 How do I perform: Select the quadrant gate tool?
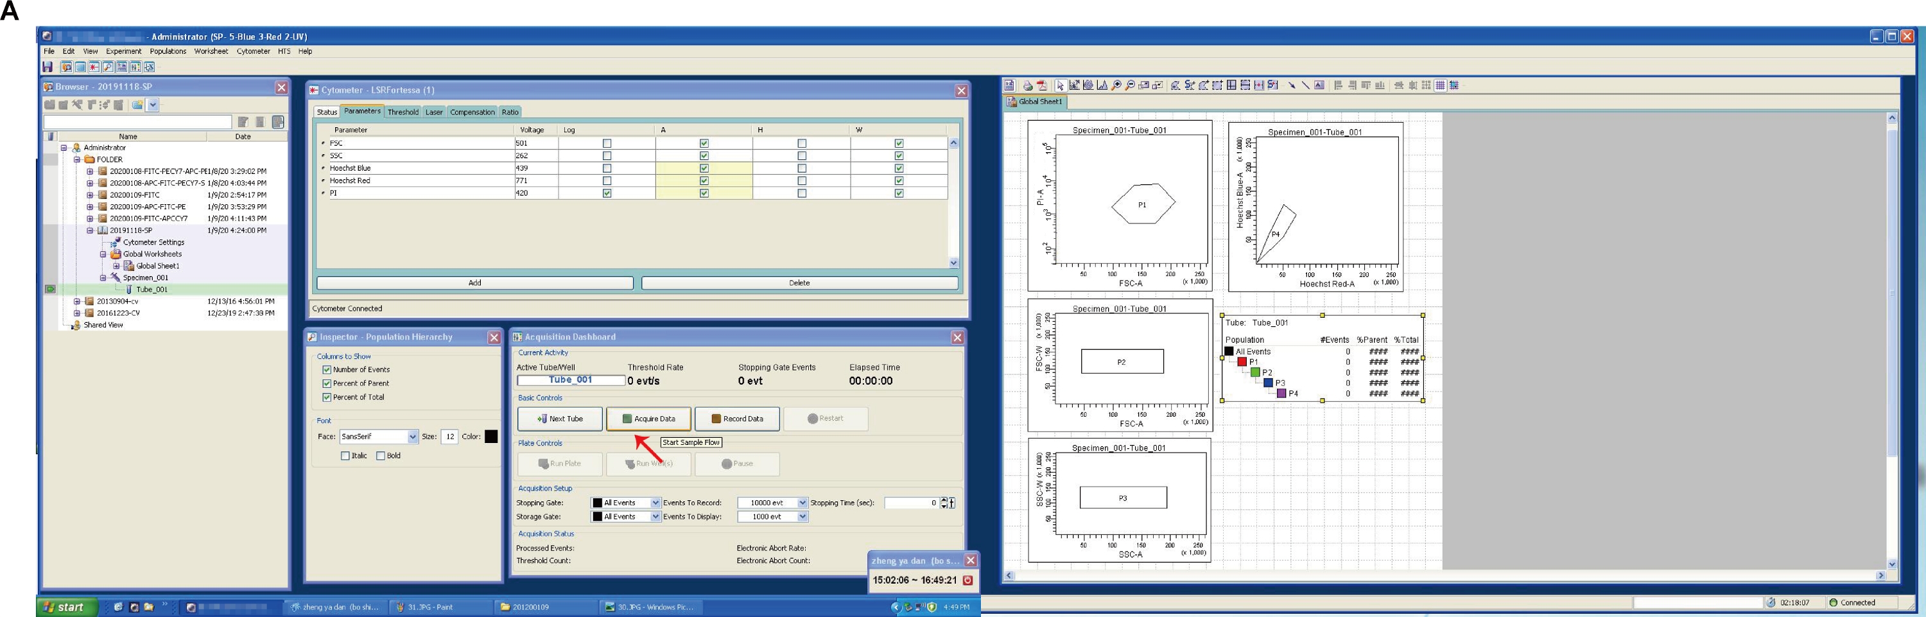click(1231, 85)
